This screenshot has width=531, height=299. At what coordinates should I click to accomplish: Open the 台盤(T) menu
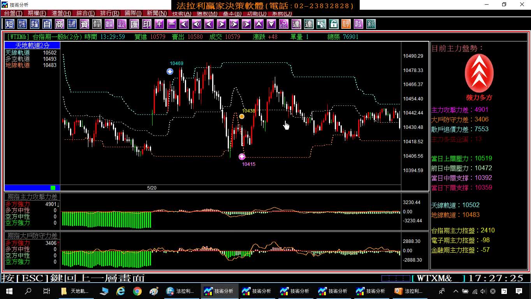(x=13, y=13)
